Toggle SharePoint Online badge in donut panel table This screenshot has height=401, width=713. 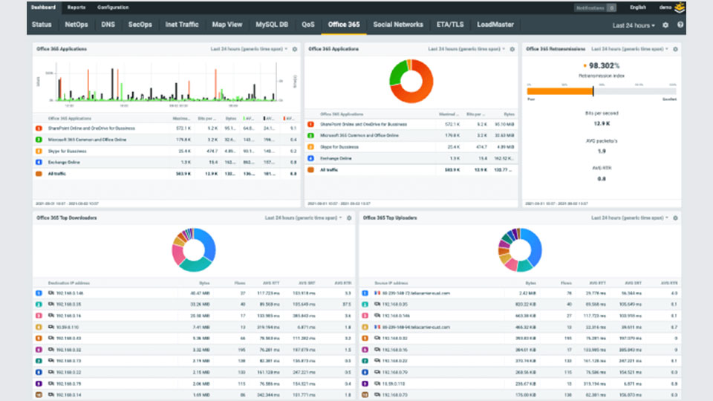[x=311, y=124]
